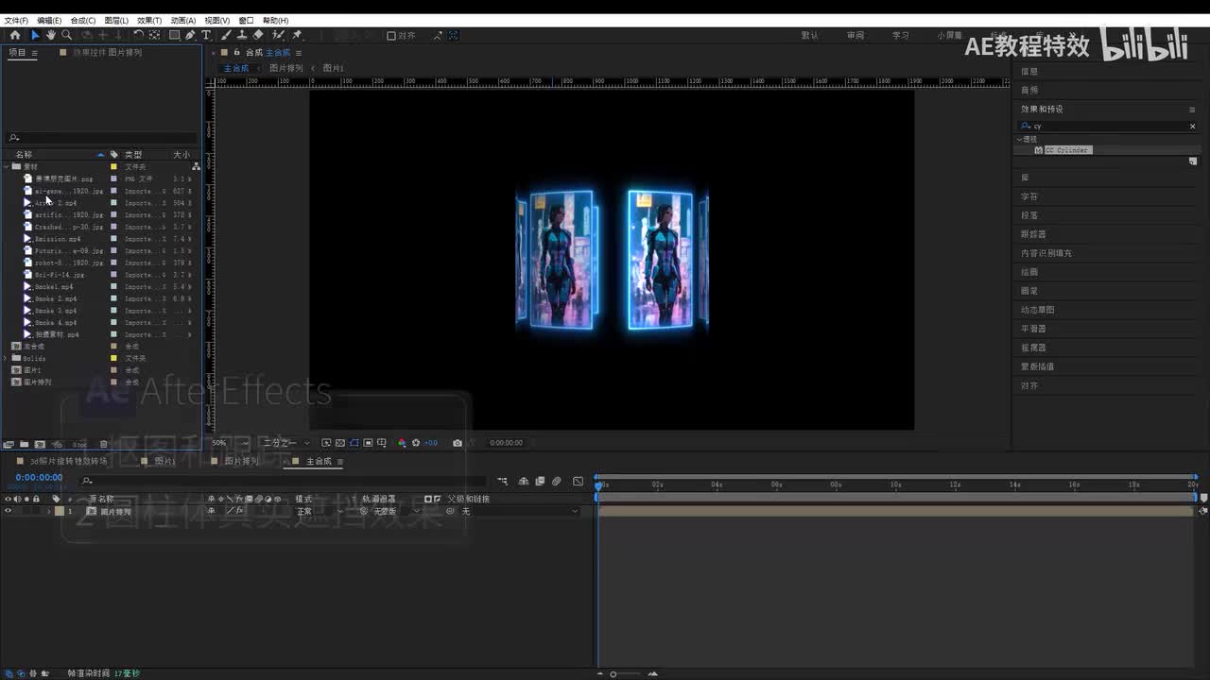The width and height of the screenshot is (1210, 680).
Task: Toggle the fast previews button in viewer
Action: pyautogui.click(x=326, y=443)
